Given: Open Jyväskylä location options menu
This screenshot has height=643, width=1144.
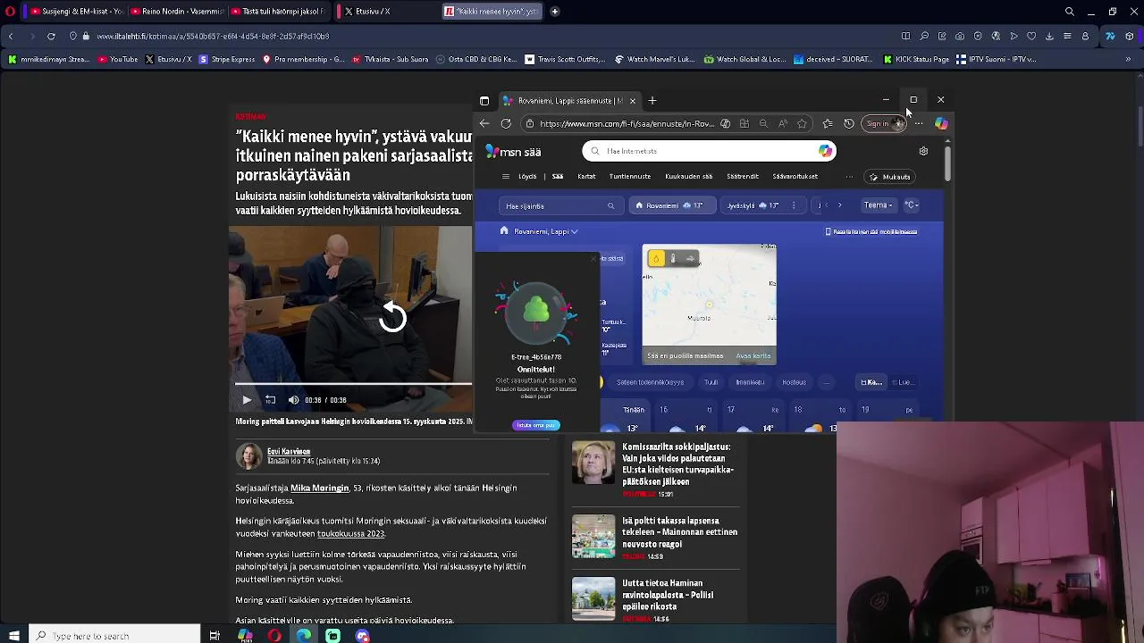Looking at the screenshot, I should click(794, 205).
